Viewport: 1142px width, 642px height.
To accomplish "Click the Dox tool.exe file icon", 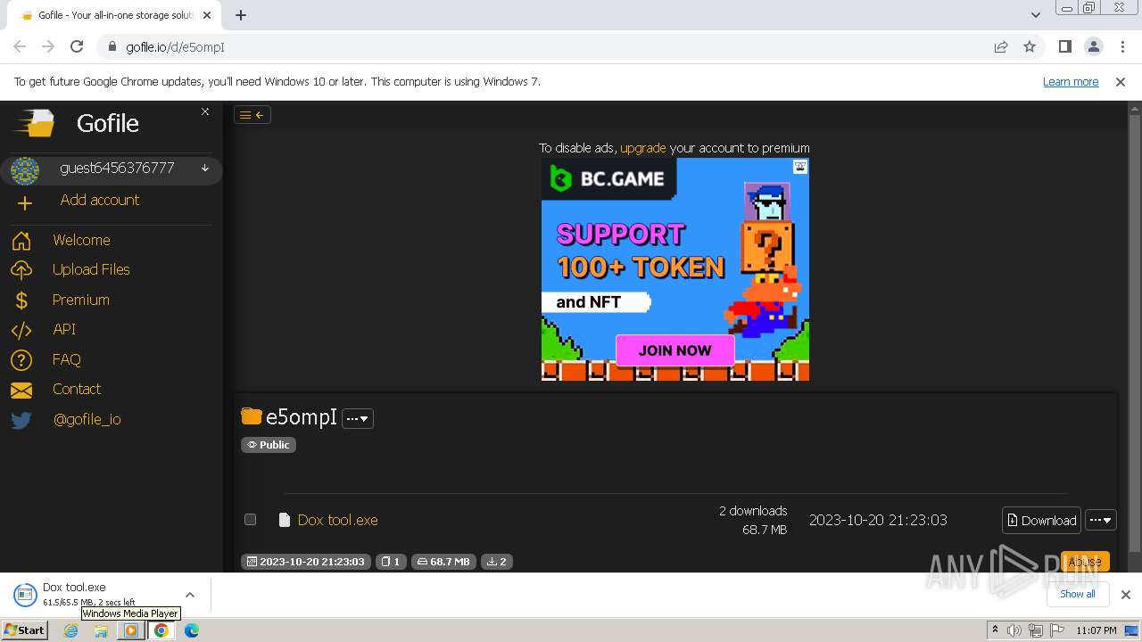I will coord(285,520).
